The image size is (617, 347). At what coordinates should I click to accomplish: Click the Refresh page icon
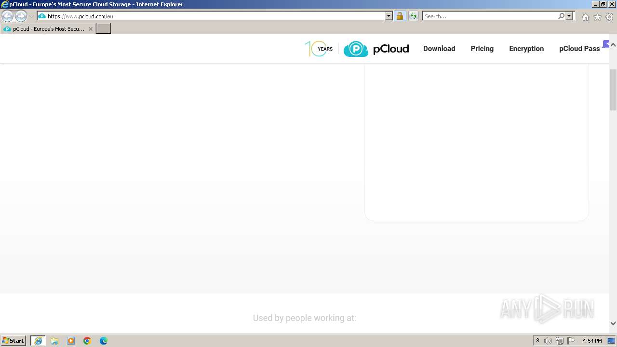point(414,16)
